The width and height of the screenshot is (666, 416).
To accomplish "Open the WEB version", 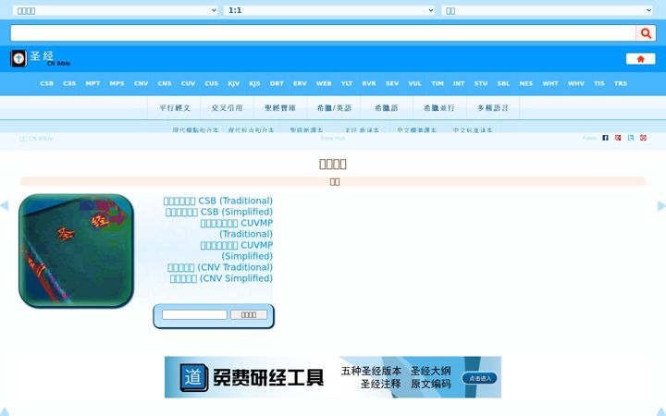I will pos(324,83).
